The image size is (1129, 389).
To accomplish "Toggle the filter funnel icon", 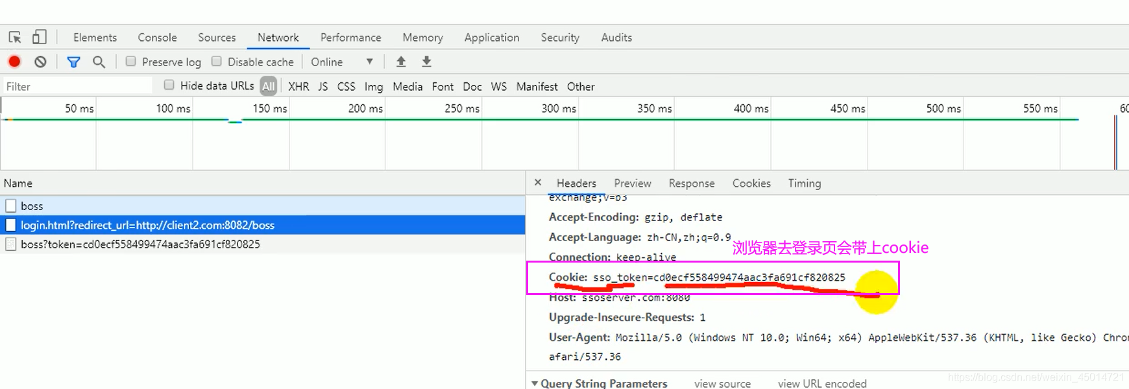I will pyautogui.click(x=73, y=62).
